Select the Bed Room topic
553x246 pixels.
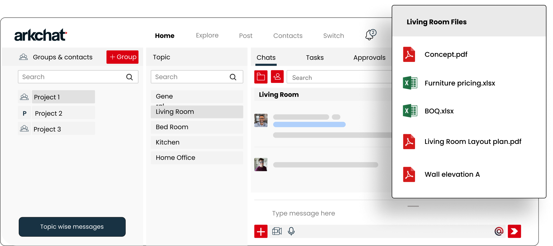(x=172, y=127)
